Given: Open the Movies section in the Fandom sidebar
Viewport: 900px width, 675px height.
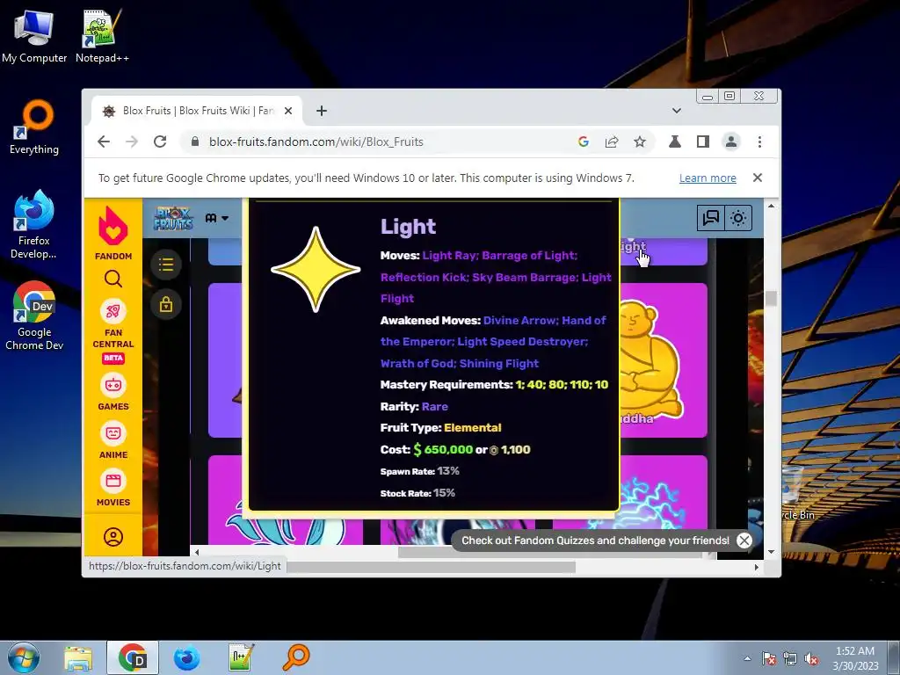Looking at the screenshot, I should [x=113, y=488].
